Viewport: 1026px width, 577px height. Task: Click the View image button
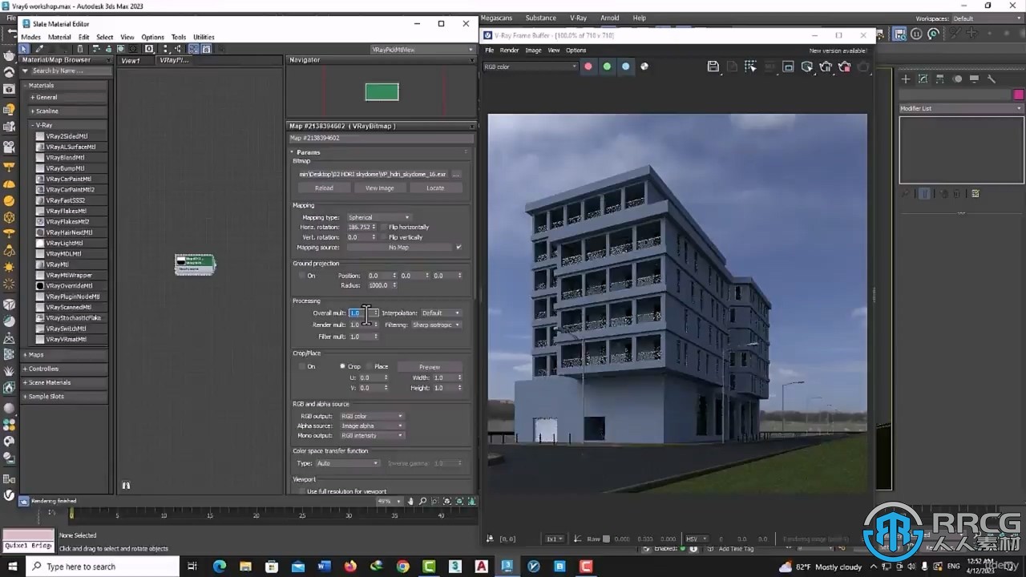(x=379, y=188)
